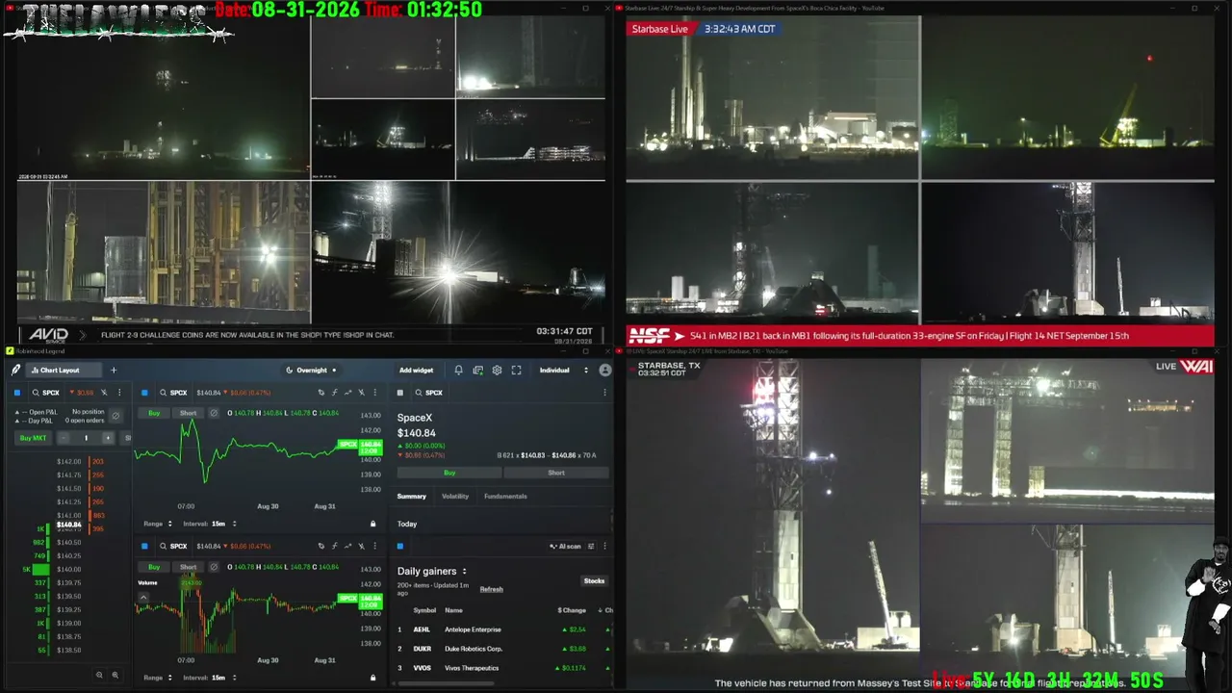
Task: Select the $140.00 price row in the ladder
Action: click(x=69, y=569)
